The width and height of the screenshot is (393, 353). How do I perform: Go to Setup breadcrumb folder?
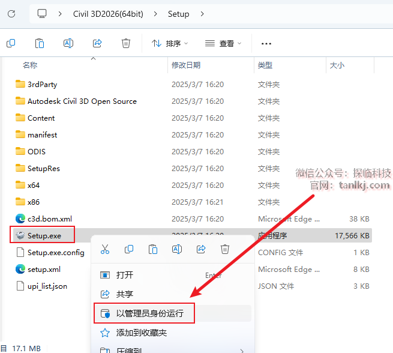click(178, 14)
